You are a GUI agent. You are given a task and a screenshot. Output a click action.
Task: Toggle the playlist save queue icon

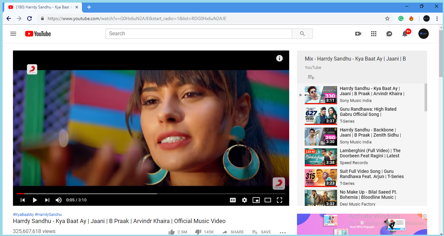click(x=311, y=77)
